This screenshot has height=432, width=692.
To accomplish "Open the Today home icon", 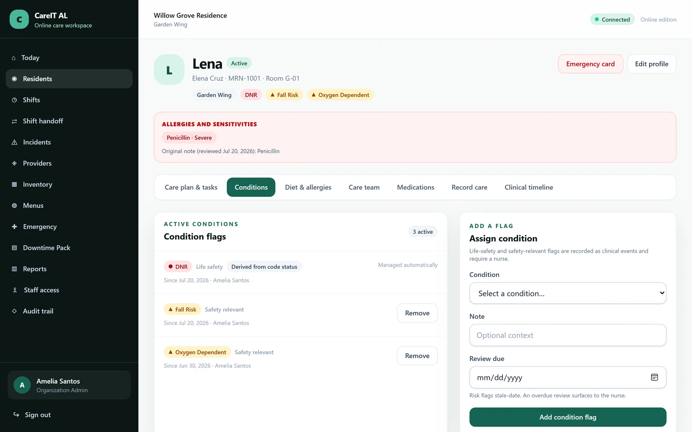I will [13, 58].
